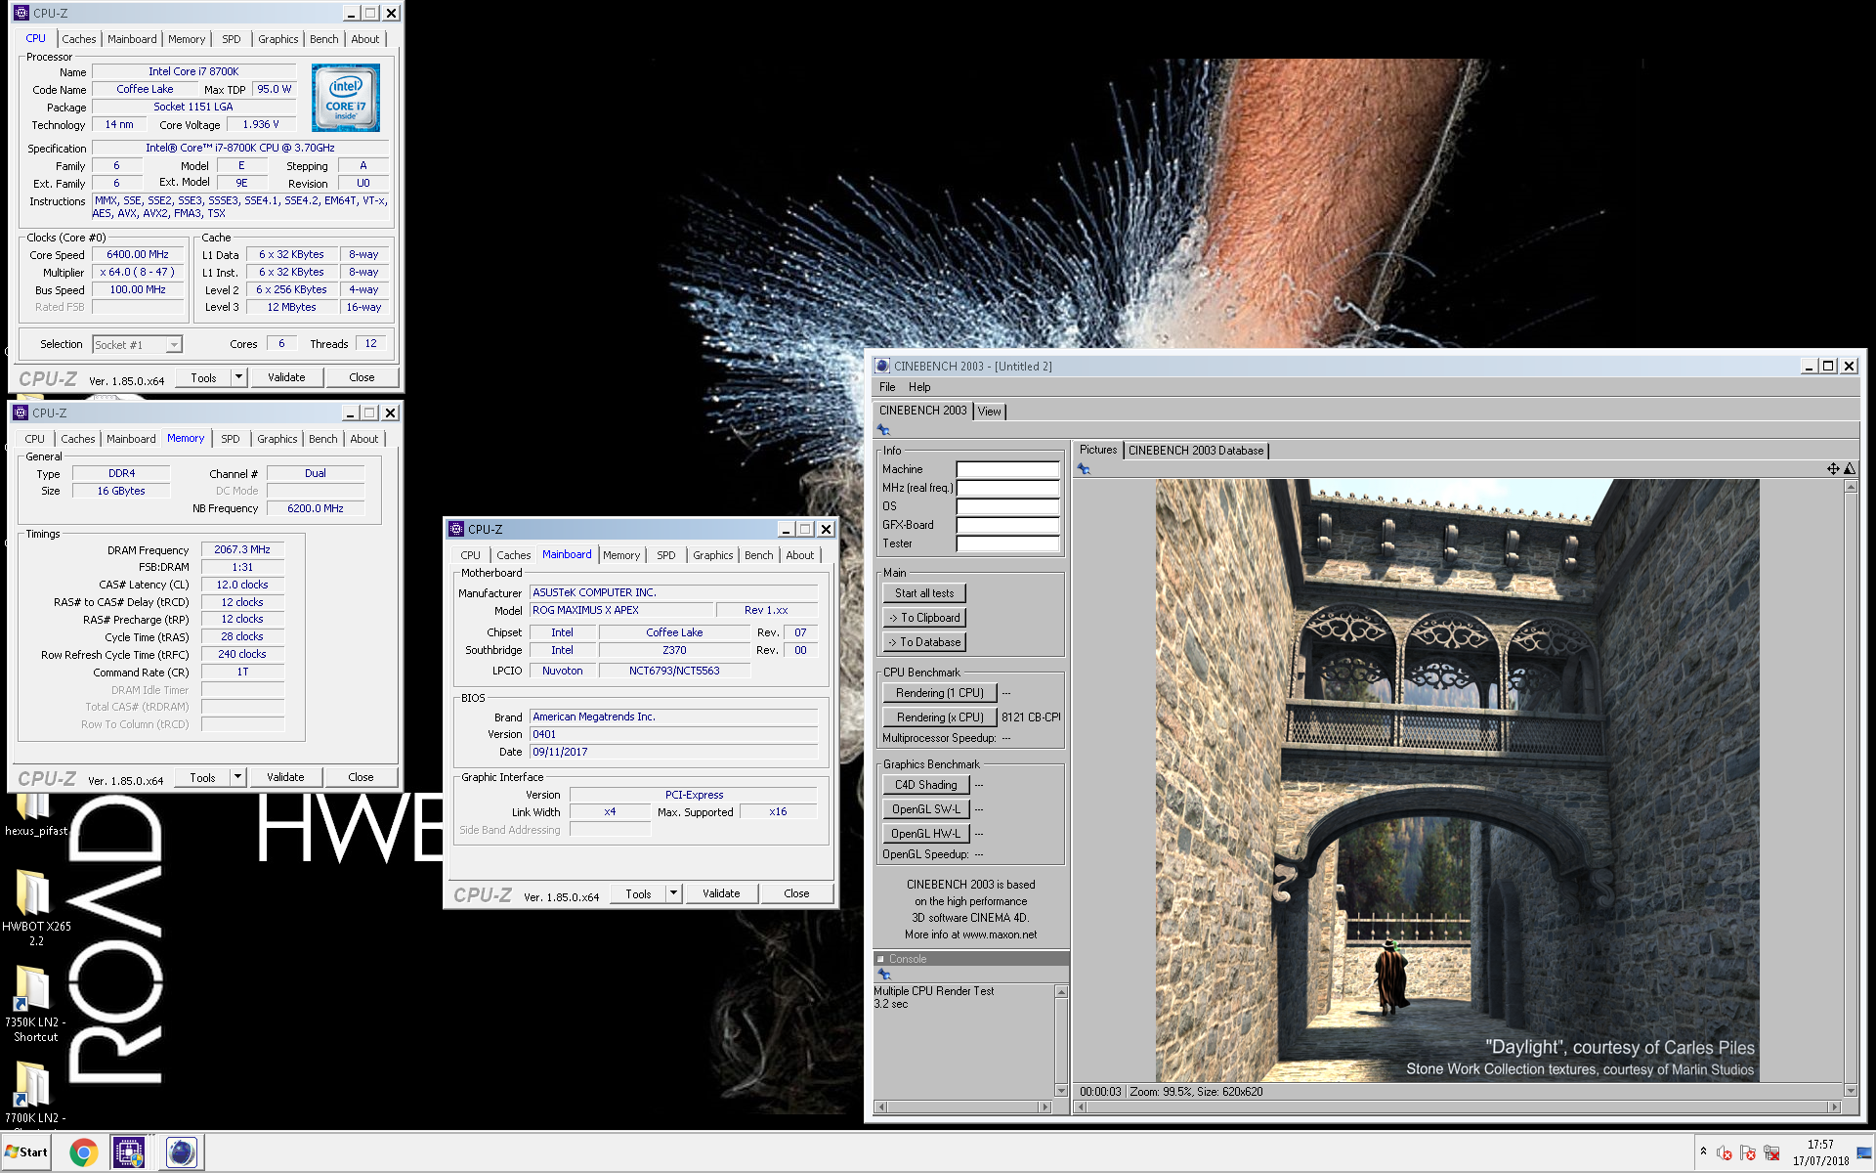Click the Show desktop icon beside the tray clock
Viewport: 1876px width, 1173px height.
point(1864,1153)
